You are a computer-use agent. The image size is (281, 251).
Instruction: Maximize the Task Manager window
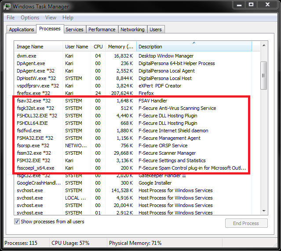point(251,5)
